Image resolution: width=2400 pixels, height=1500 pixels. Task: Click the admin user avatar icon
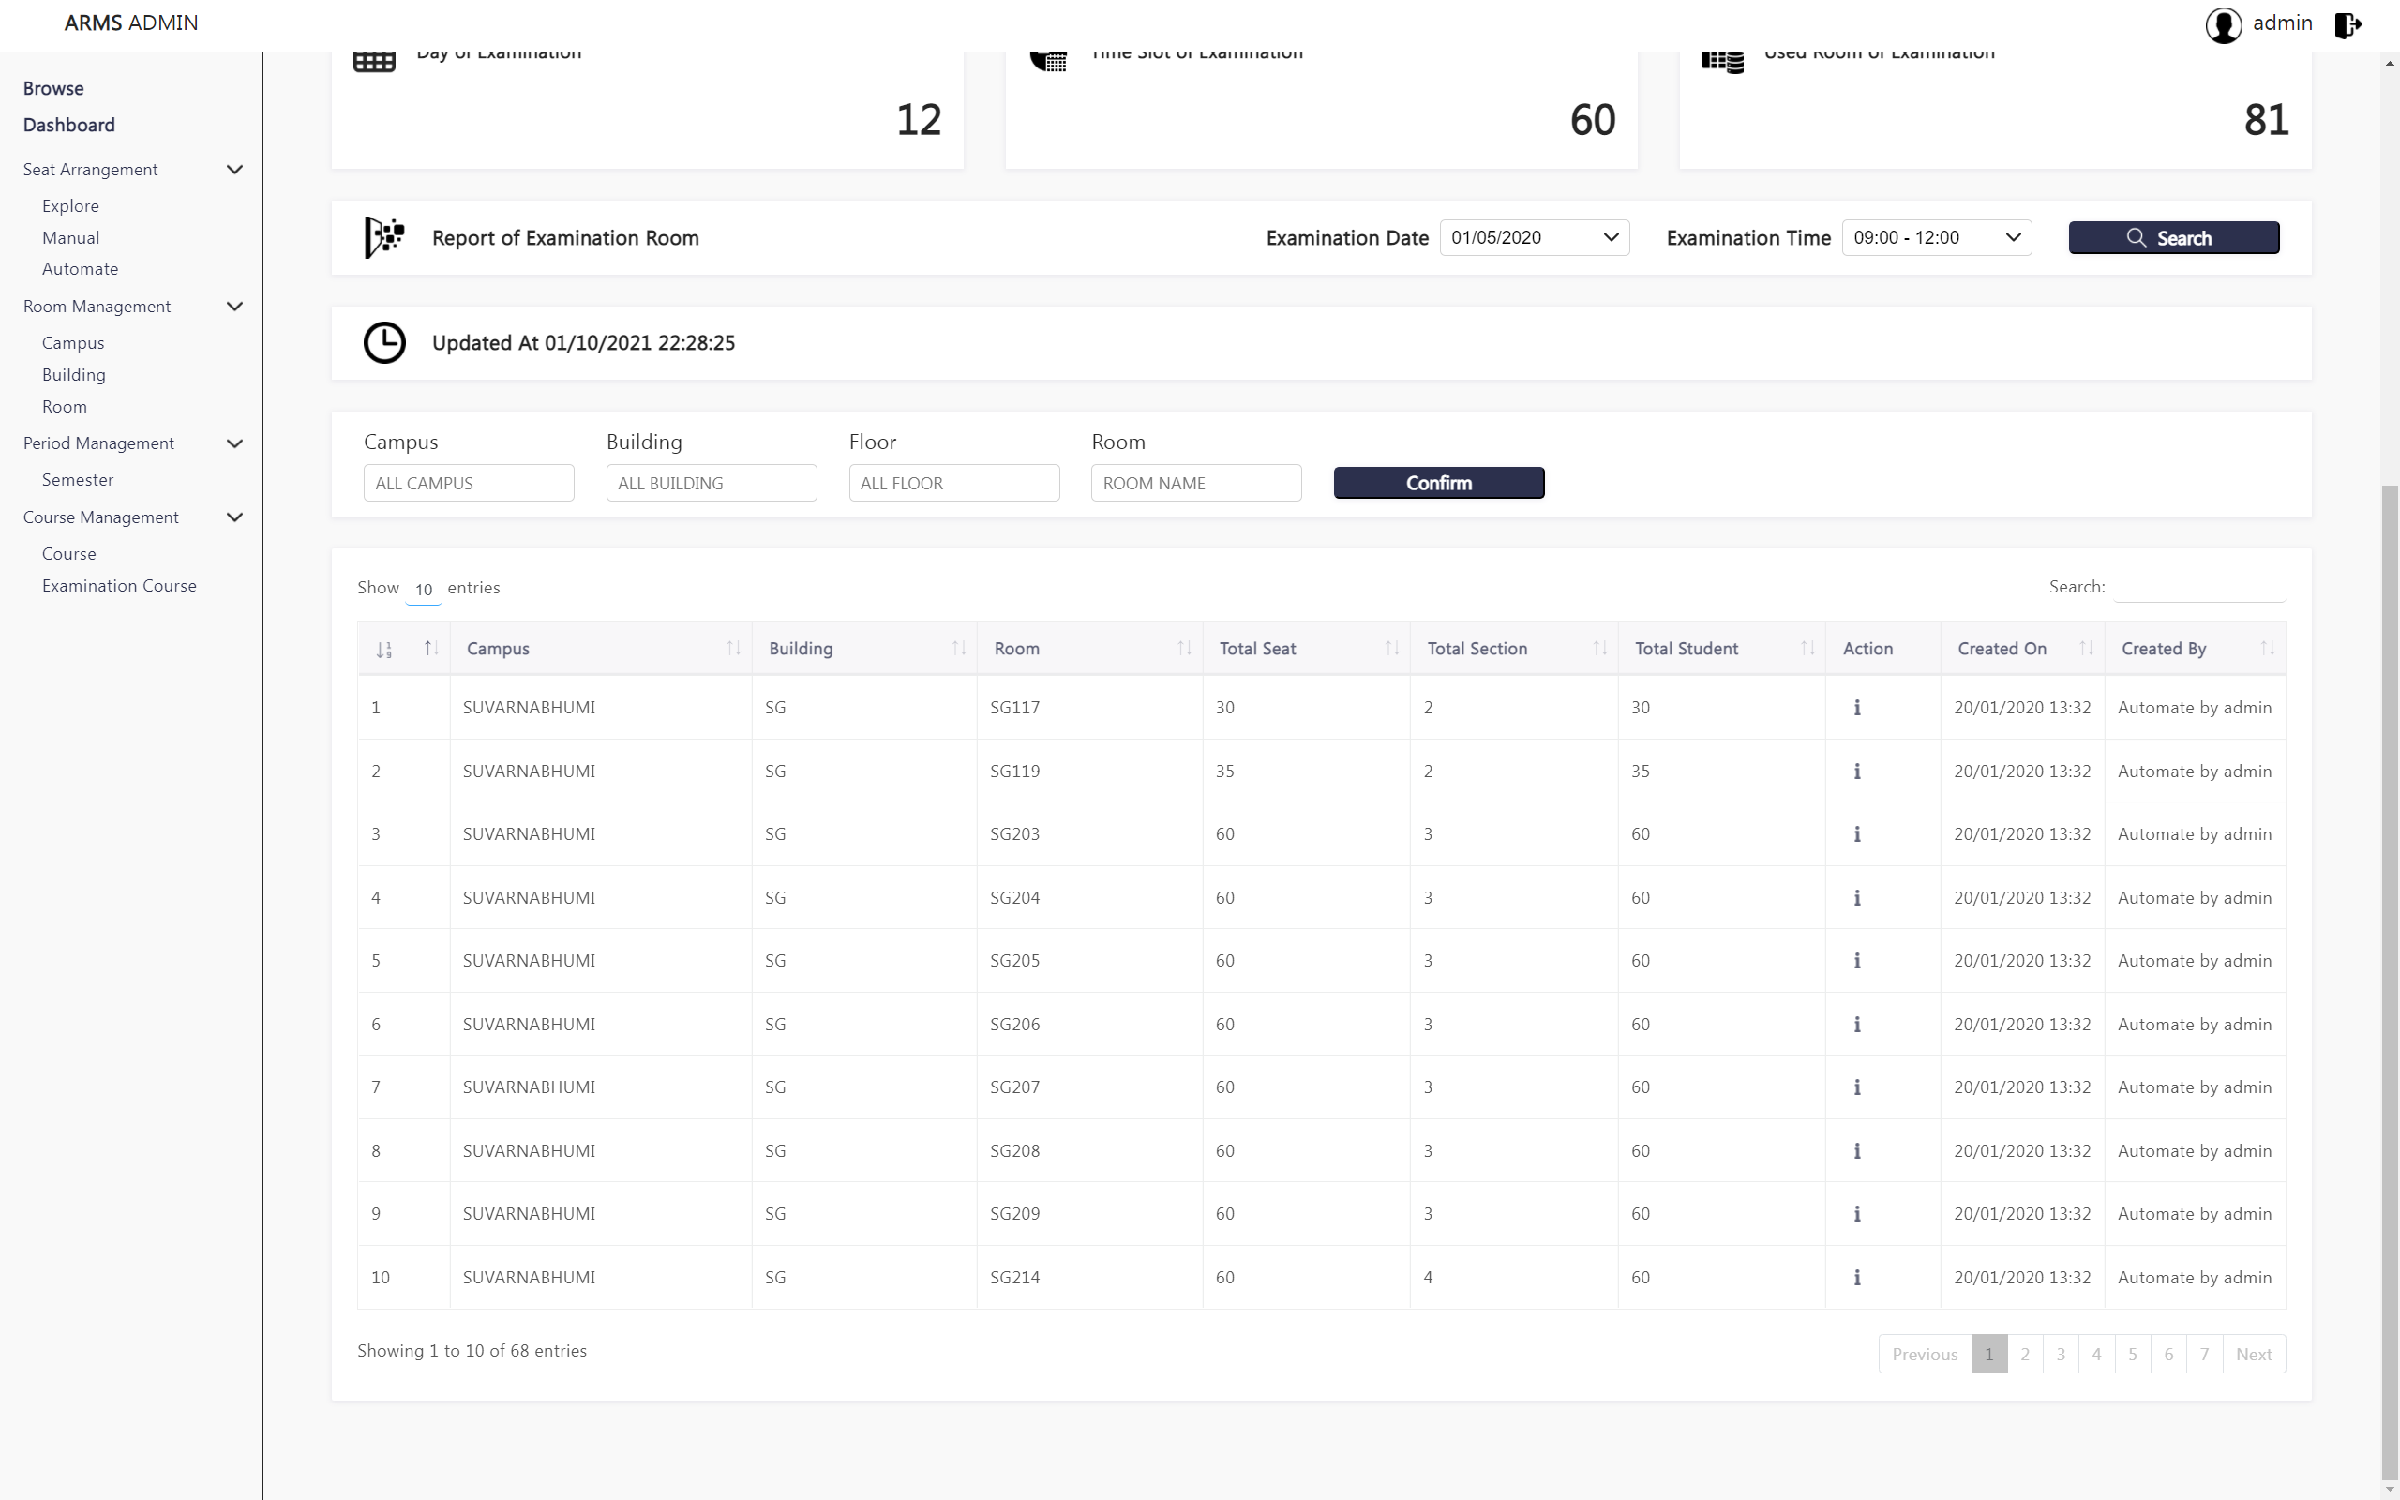click(x=2223, y=24)
